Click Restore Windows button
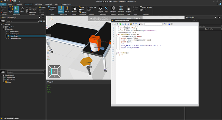 pyautogui.click(x=146, y=7)
